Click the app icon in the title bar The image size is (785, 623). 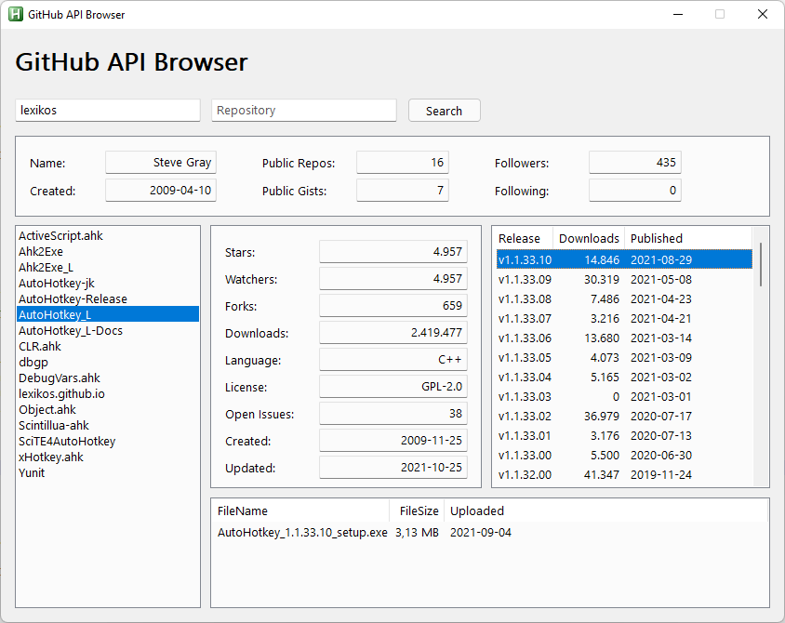(x=16, y=14)
